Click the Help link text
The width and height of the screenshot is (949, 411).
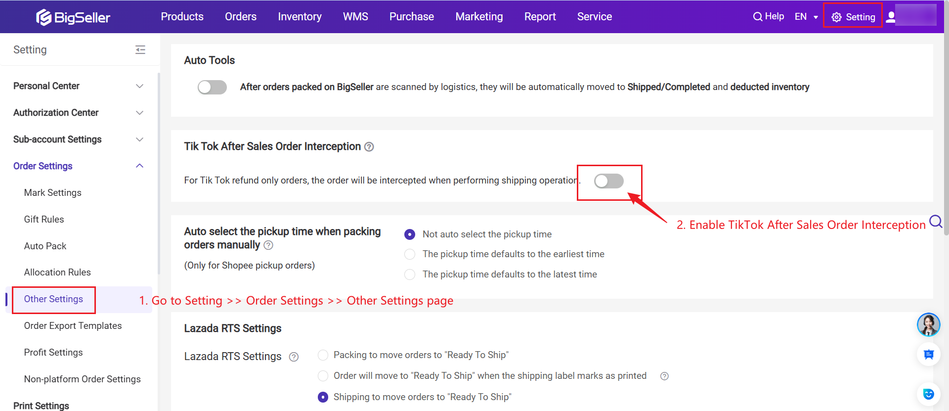point(775,16)
